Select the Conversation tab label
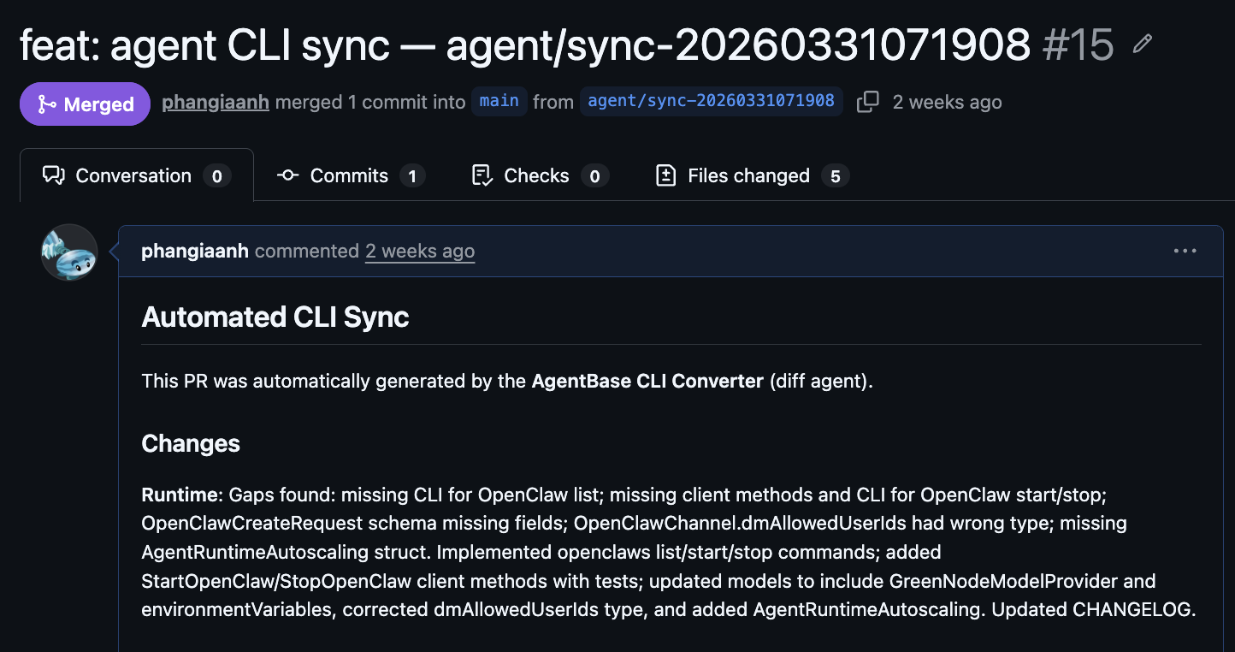1235x652 pixels. point(133,175)
